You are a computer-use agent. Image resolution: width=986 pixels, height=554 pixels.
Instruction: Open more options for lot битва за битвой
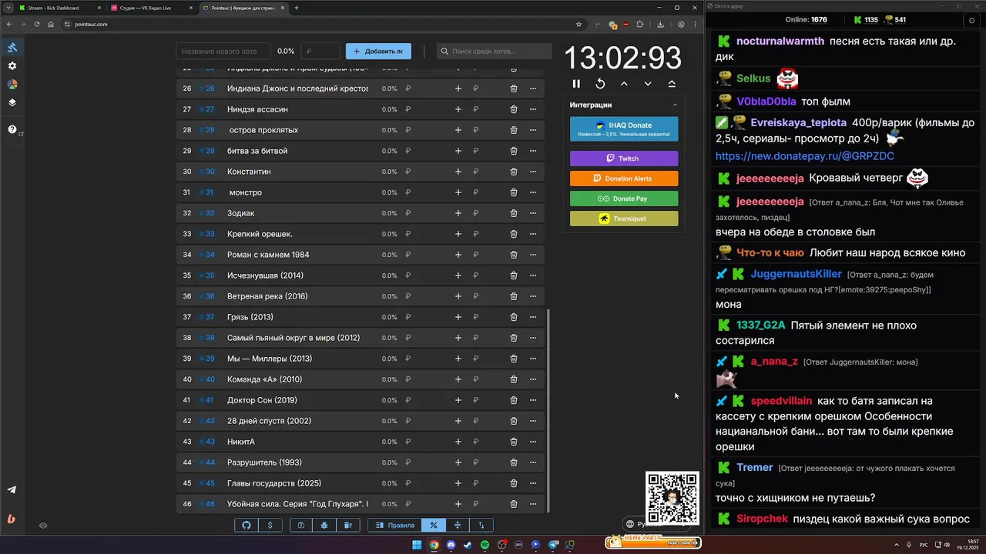click(x=532, y=151)
